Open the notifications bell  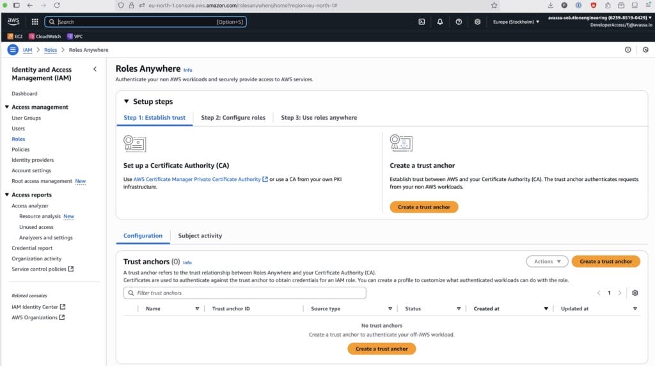pyautogui.click(x=440, y=22)
